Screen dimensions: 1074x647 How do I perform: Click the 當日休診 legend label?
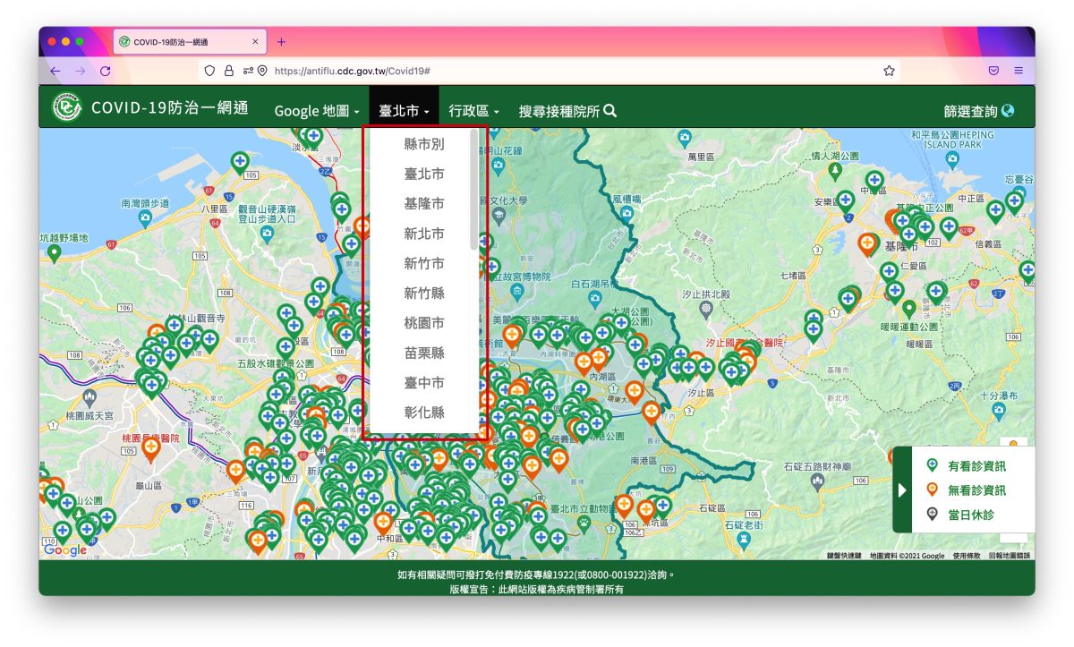coord(971,515)
